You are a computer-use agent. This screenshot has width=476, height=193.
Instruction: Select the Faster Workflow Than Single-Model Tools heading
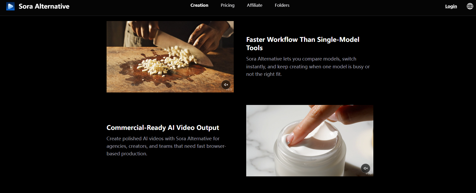[303, 44]
